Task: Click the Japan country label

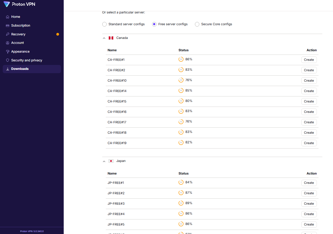Action: [x=121, y=161]
